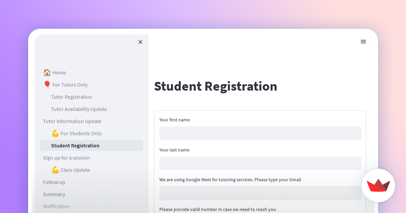Click the first name input field
Image resolution: width=406 pixels, height=213 pixels.
pyautogui.click(x=260, y=133)
